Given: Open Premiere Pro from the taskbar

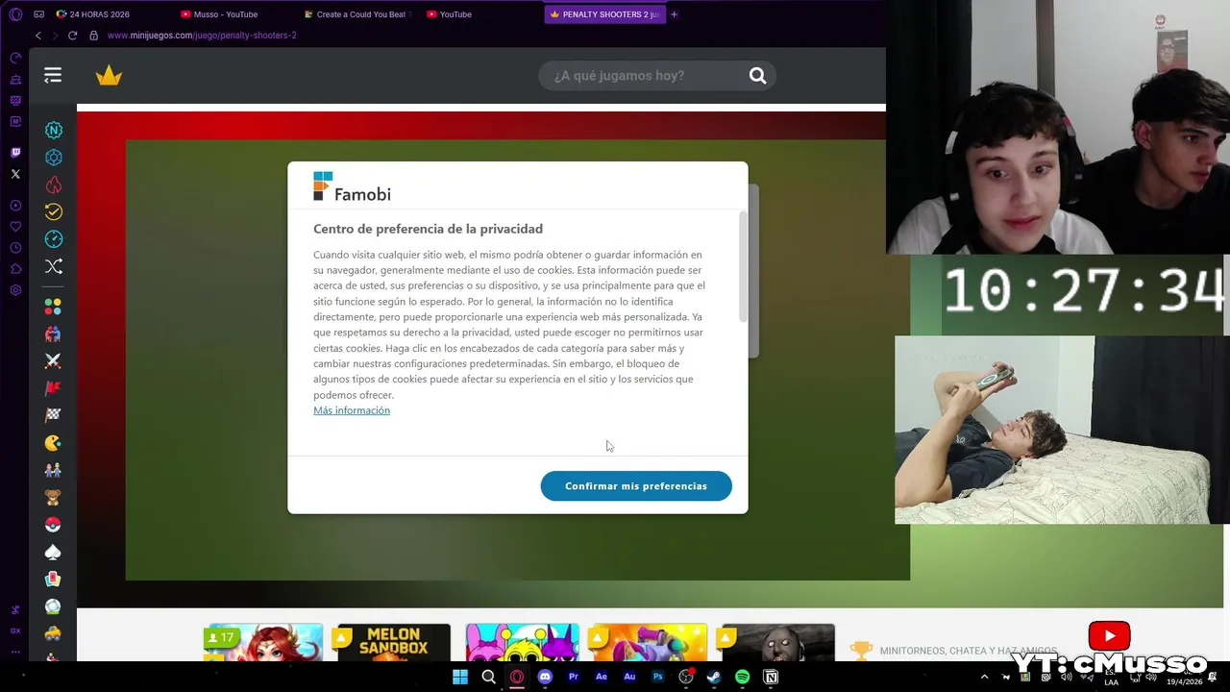Looking at the screenshot, I should point(574,677).
